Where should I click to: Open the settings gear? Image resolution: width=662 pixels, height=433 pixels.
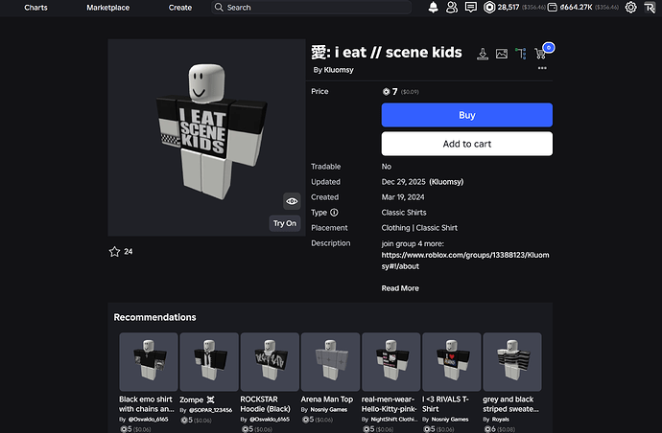coord(630,7)
